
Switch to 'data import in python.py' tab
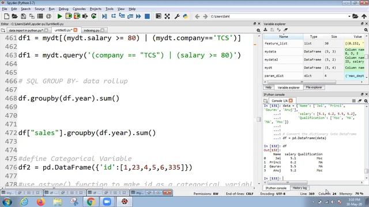click(28, 30)
